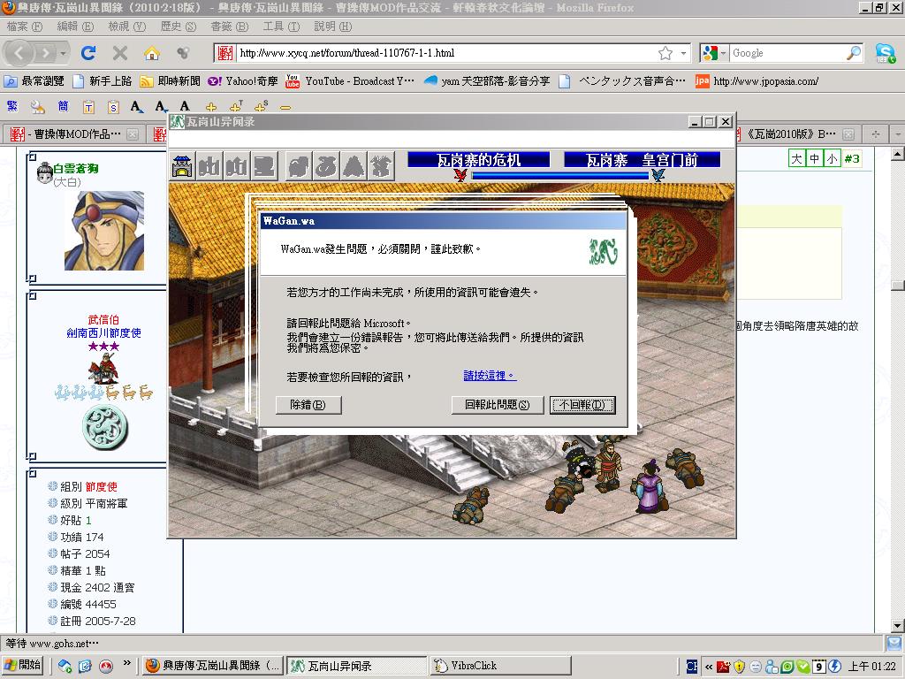Click the #3 post number link

852,158
